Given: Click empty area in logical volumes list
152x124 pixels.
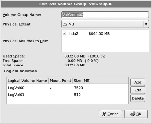Looking at the screenshot, I should click(x=68, y=101).
